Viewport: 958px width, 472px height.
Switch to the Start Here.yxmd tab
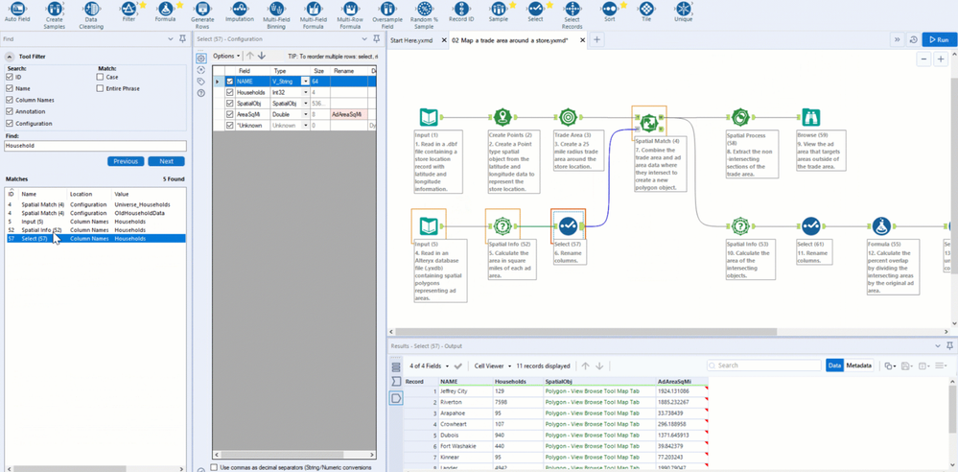click(411, 40)
